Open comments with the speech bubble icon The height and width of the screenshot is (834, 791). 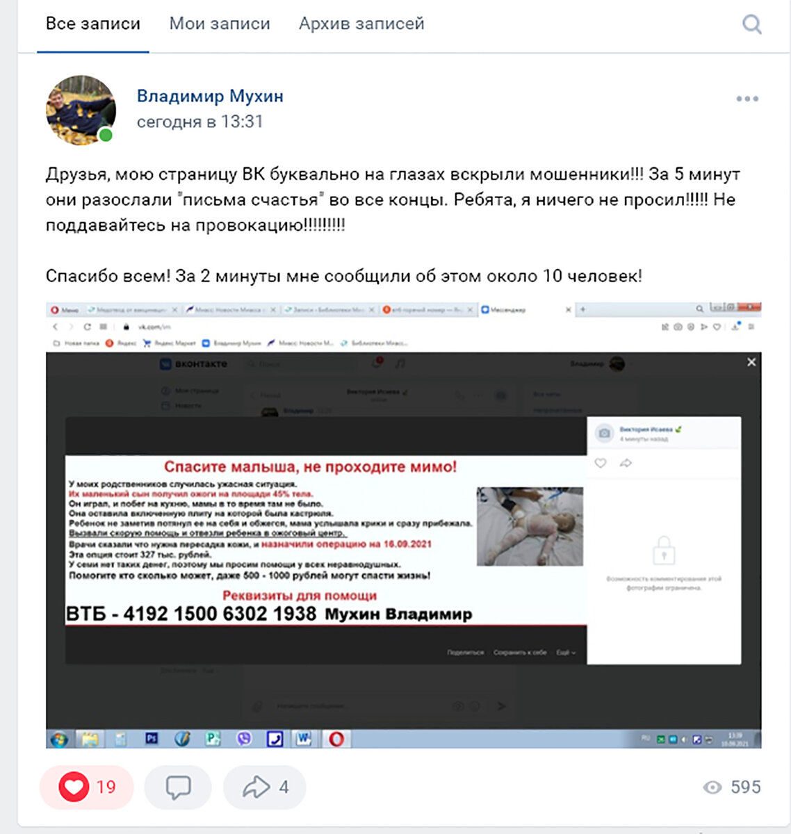click(178, 787)
